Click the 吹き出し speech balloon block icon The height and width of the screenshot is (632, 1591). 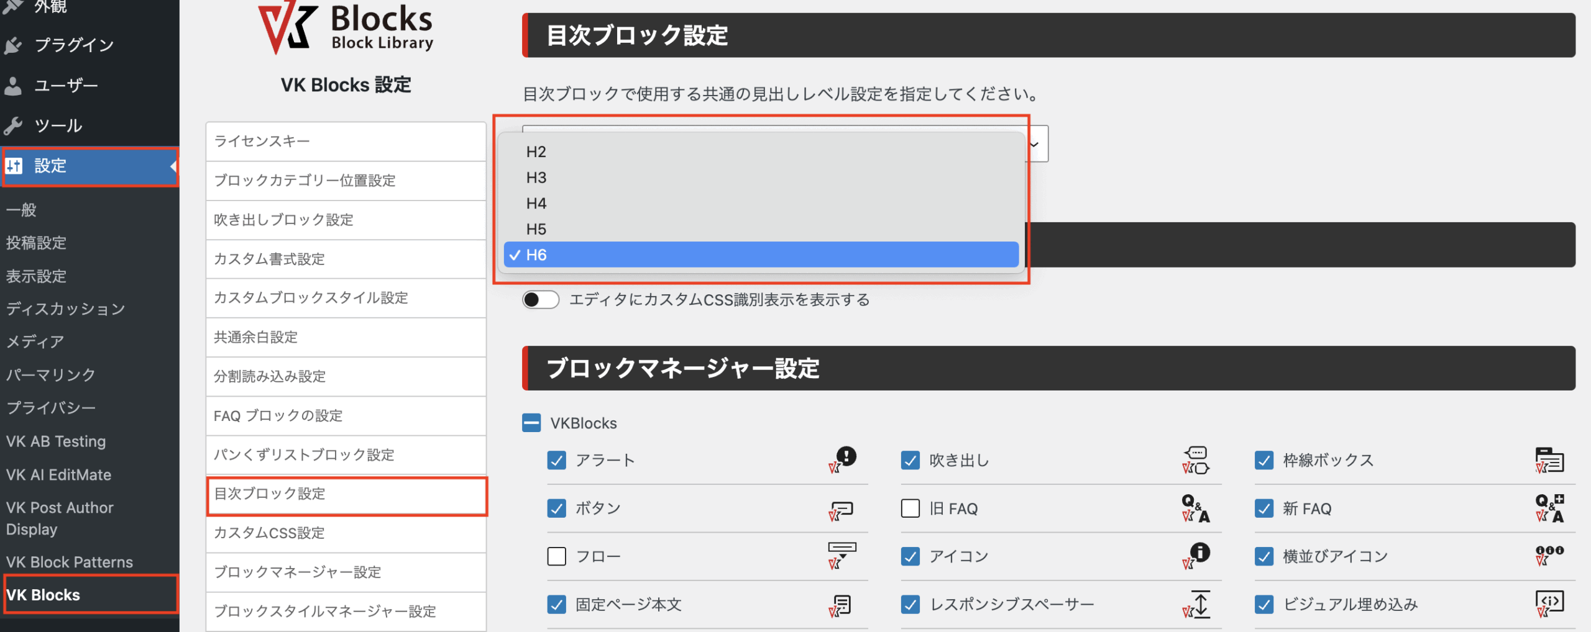click(x=1196, y=460)
